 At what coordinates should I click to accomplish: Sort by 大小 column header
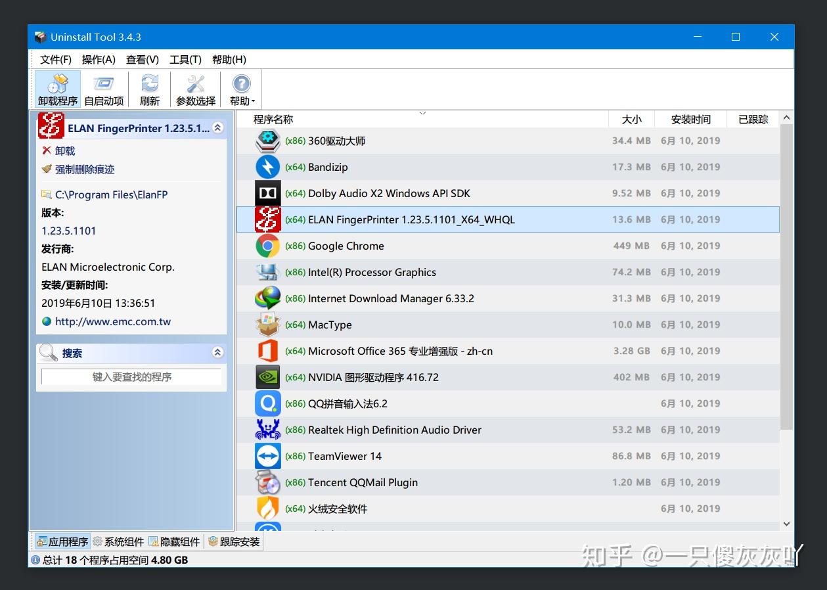(632, 119)
